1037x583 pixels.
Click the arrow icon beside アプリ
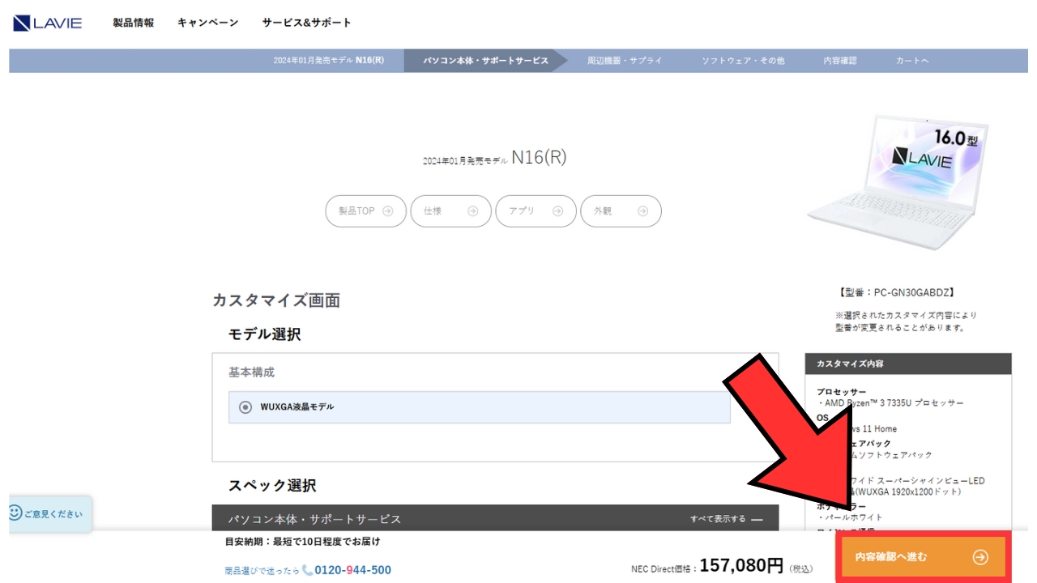557,211
